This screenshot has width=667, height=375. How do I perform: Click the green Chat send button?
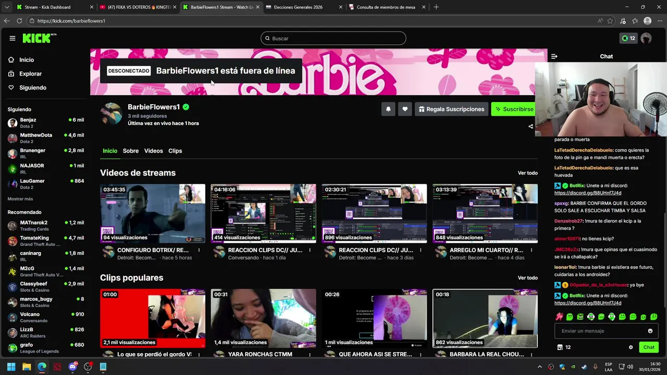[649, 347]
